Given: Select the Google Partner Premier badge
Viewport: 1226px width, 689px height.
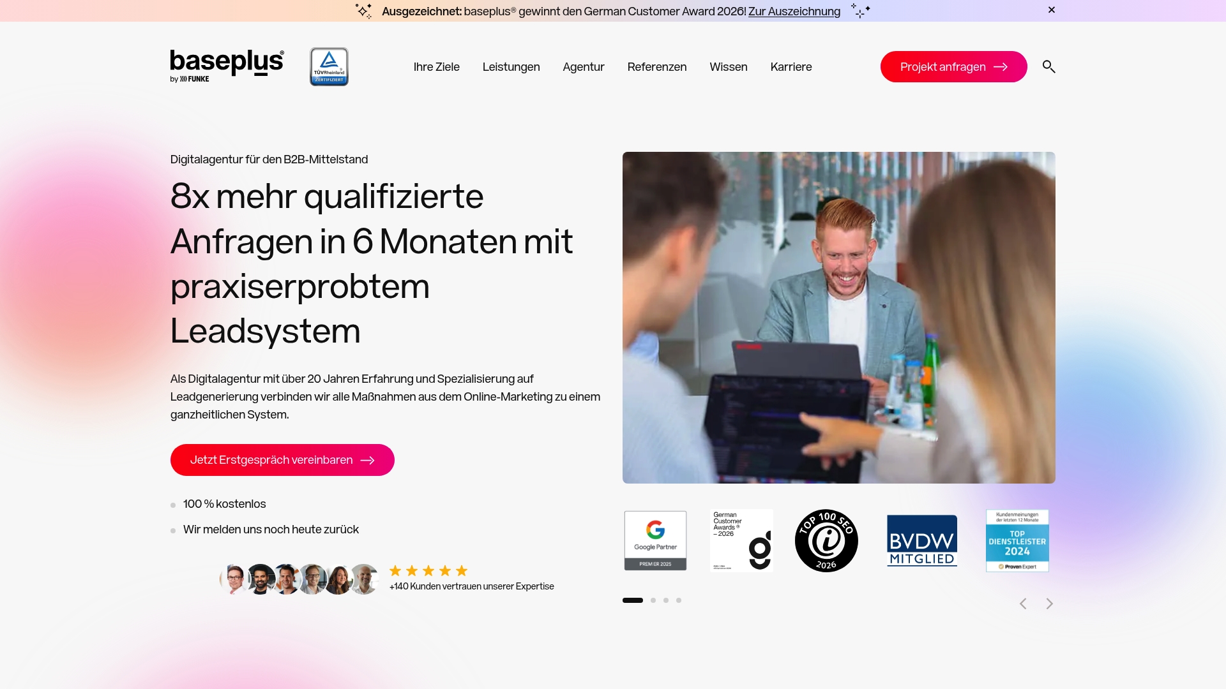Looking at the screenshot, I should [x=655, y=540].
